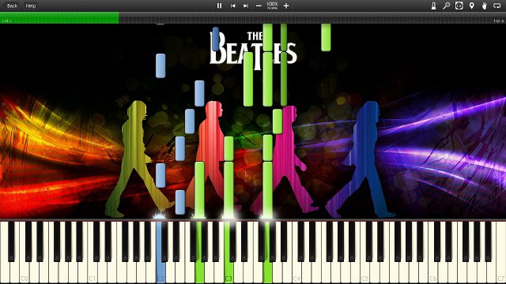Skip forward to the next section
This screenshot has width=506, height=284.
point(246,6)
